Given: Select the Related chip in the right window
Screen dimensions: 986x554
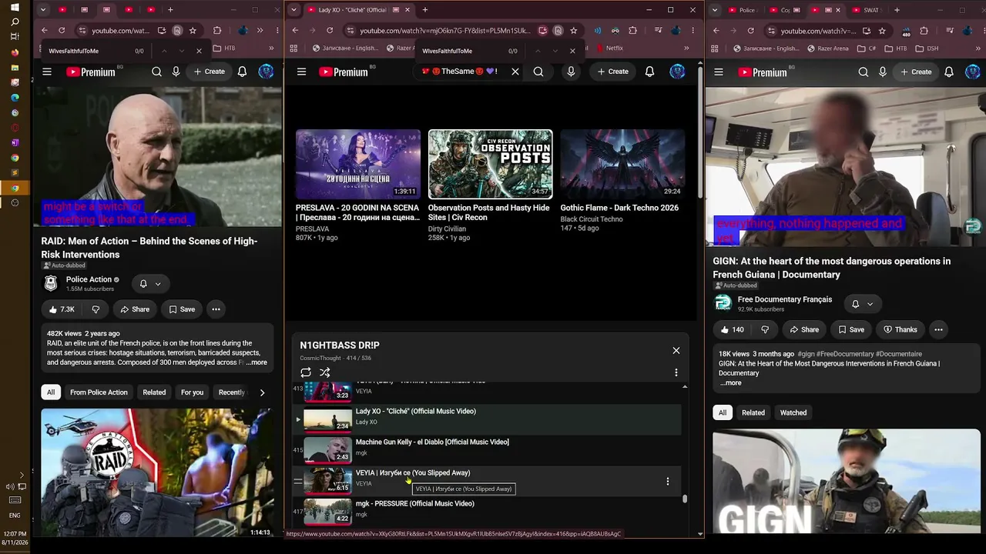Looking at the screenshot, I should click(753, 413).
